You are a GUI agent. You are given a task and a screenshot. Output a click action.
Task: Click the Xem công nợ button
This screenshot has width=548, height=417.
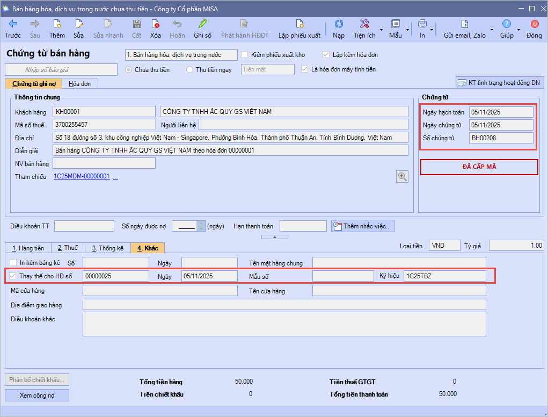pos(37,396)
